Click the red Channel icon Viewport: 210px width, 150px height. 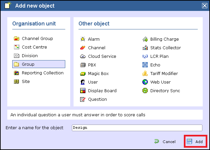82,48
